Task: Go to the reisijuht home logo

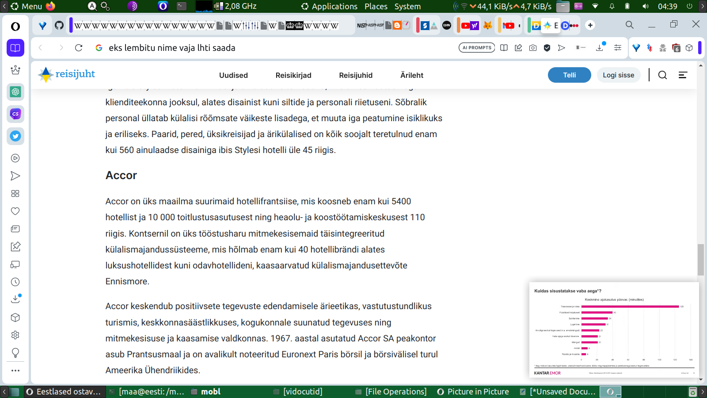Action: tap(66, 74)
